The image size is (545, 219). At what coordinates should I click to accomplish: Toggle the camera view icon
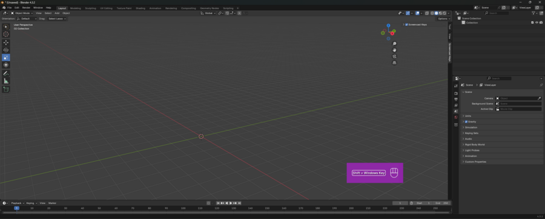394,57
